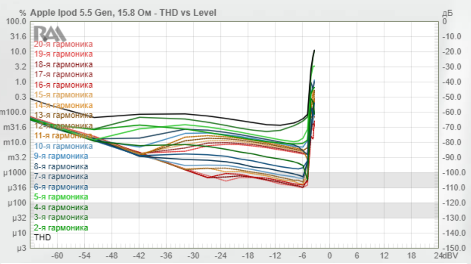Click the '-100.0' dB axis label
The height and width of the screenshot is (264, 471).
tap(454, 173)
